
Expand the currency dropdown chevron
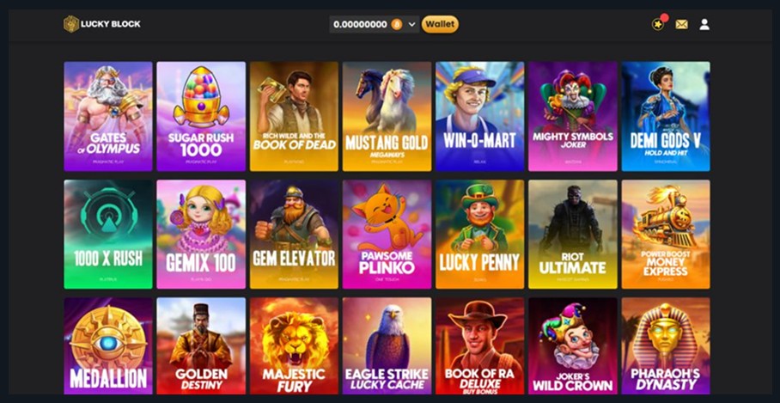[x=411, y=24]
